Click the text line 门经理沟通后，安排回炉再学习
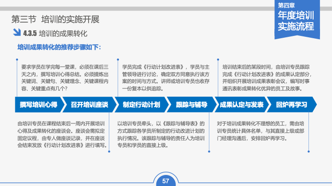The width and height of the screenshot is (332, 186). 252,138
